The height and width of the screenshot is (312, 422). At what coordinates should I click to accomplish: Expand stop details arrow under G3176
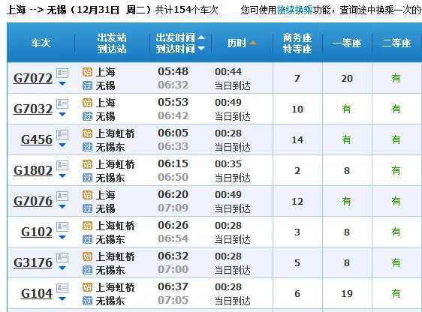[x=62, y=268]
